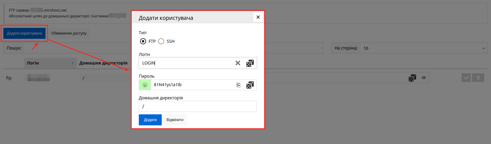Click the home directory field of ftp row

pyautogui.click(x=105, y=78)
